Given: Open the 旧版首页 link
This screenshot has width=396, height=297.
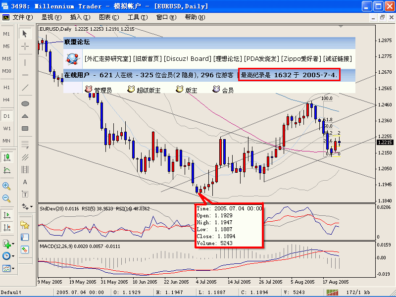Looking at the screenshot, I should click(x=147, y=59).
